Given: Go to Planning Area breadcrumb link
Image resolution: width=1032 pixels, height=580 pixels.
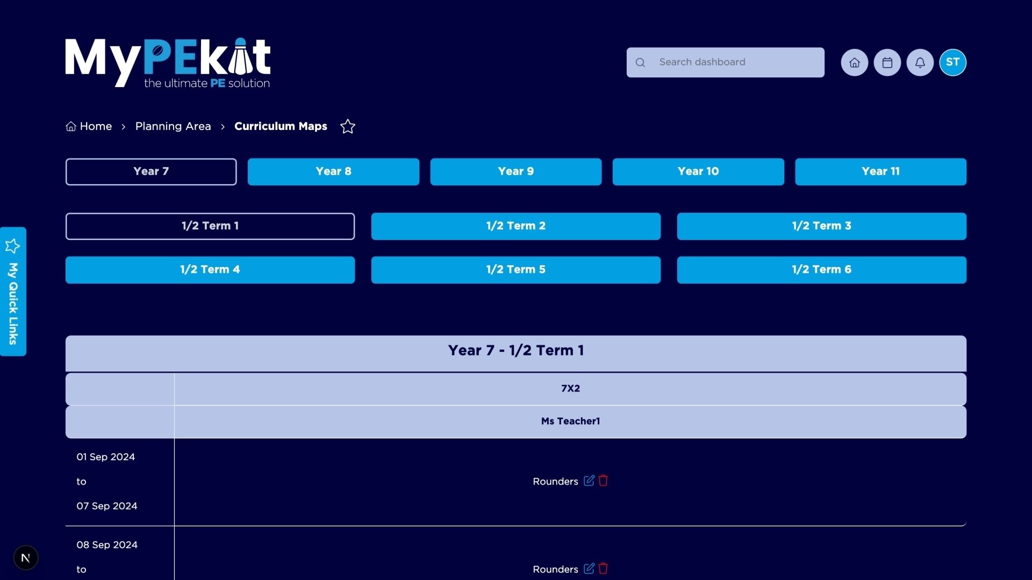Looking at the screenshot, I should click(173, 126).
